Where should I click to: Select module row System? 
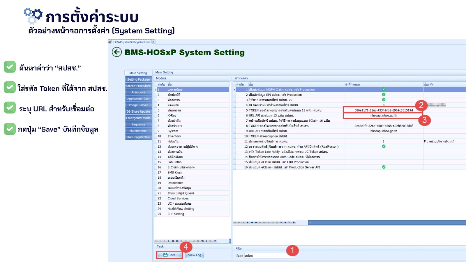point(192,131)
